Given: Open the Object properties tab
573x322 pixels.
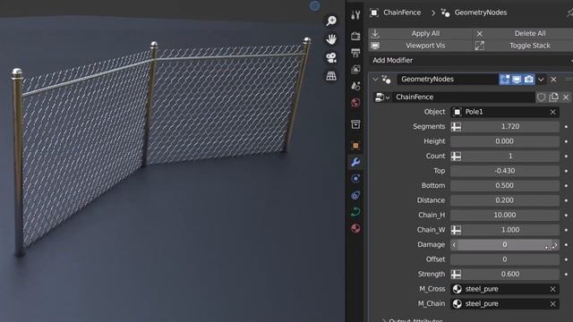Looking at the screenshot, I should pyautogui.click(x=355, y=146).
